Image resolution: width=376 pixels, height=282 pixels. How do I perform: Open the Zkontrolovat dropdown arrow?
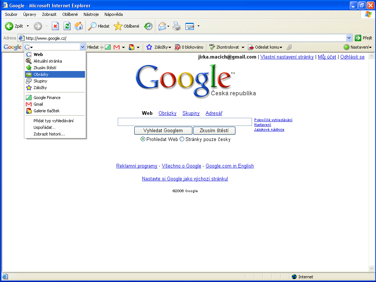(x=243, y=47)
